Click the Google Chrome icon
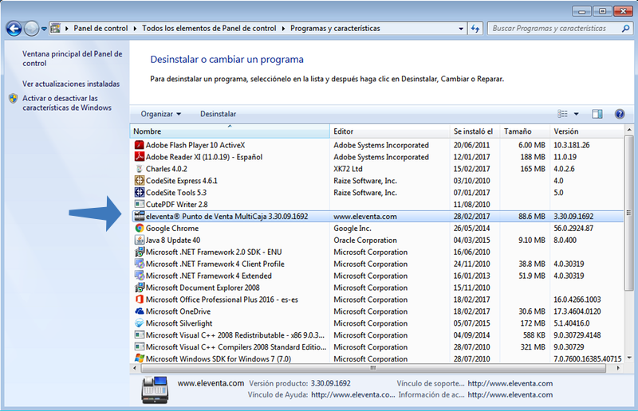This screenshot has width=638, height=411. tap(139, 228)
